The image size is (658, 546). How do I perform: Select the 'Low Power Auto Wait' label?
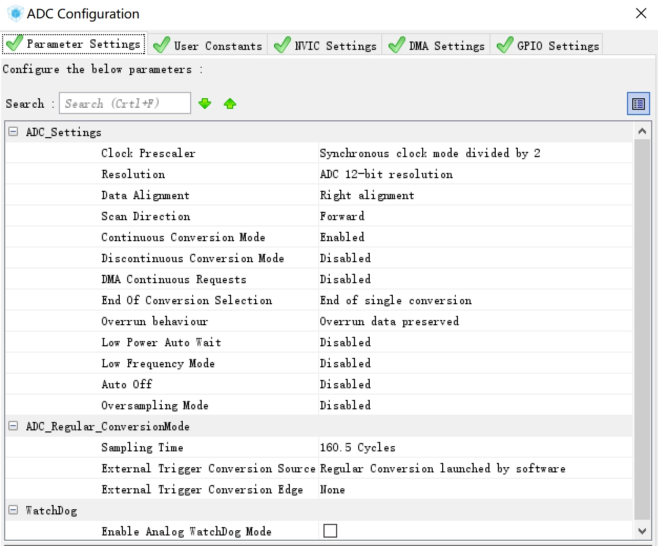tap(161, 342)
